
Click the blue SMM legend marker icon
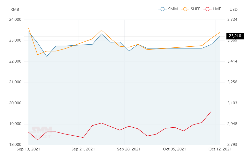pos(163,9)
